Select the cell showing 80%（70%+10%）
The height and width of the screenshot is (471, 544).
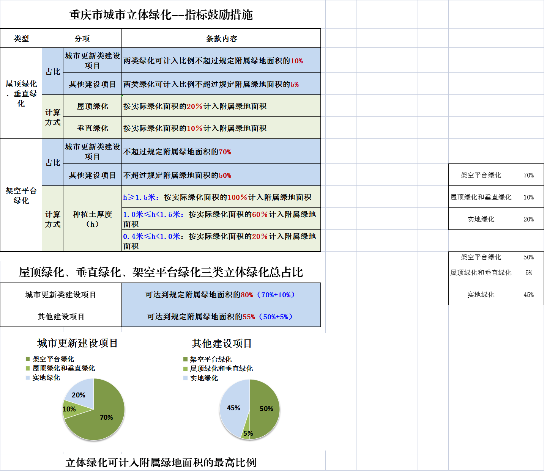pos(221,295)
